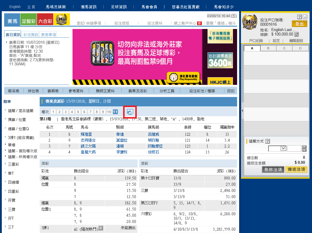Image resolution: width=312 pixels, height=233 pixels.
Task: Click the 傳送注項 send bet button
Action: [296, 169]
